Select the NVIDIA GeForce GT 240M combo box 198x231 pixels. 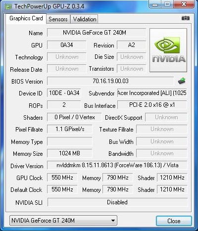[x=63, y=221]
